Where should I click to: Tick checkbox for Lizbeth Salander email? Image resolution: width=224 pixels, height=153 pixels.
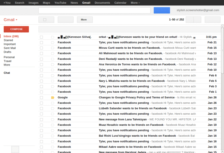41,108
